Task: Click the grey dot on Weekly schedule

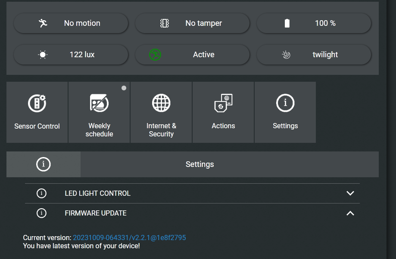Action: coord(124,88)
